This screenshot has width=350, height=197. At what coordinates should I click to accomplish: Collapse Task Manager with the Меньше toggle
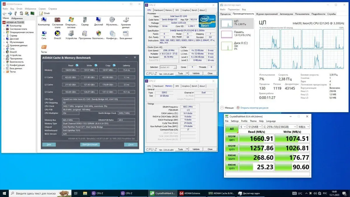(227, 108)
